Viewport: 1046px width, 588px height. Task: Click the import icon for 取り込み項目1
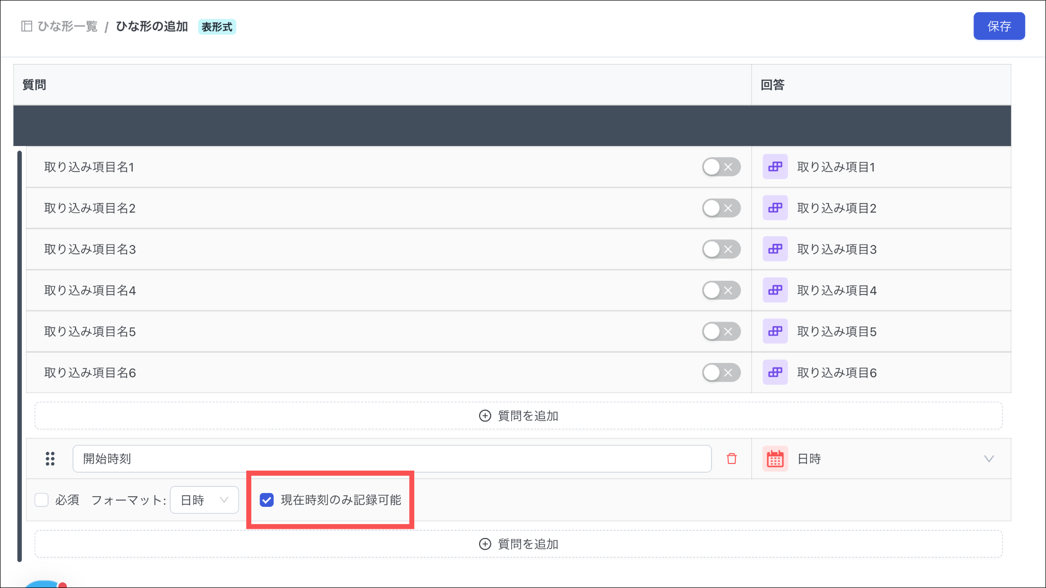point(775,167)
